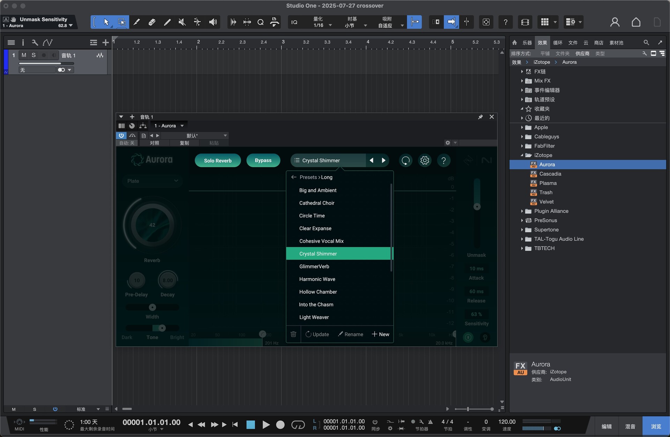Solo track 1 with S button

coord(33,55)
